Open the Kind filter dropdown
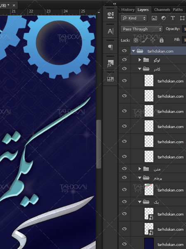Image resolution: width=186 pixels, height=249 pixels. tap(134, 18)
